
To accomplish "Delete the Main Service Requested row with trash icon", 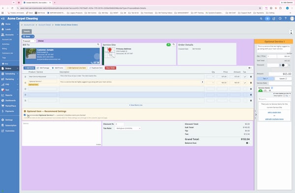I will [x=251, y=77].
